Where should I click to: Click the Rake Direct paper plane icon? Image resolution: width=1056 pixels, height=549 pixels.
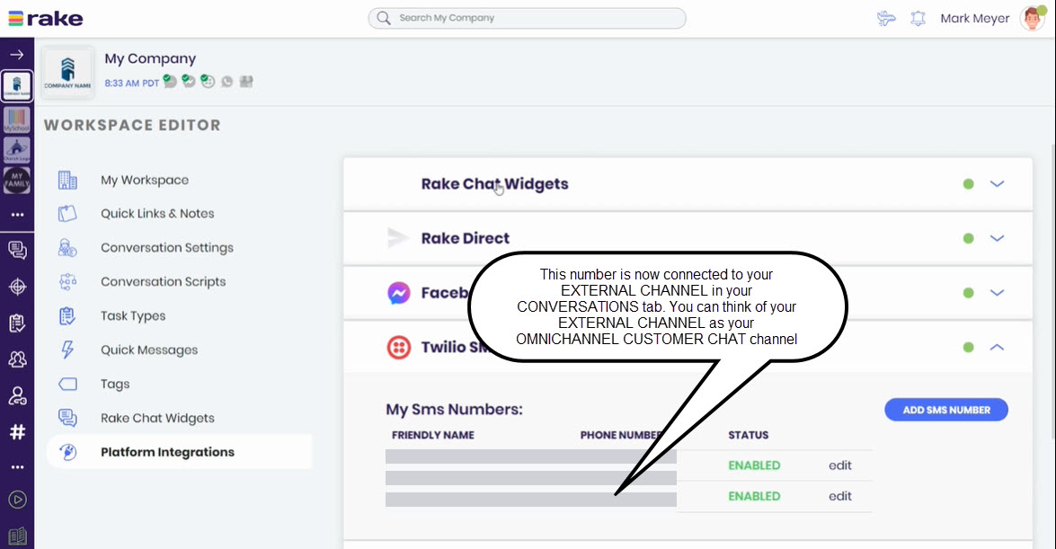pos(398,238)
